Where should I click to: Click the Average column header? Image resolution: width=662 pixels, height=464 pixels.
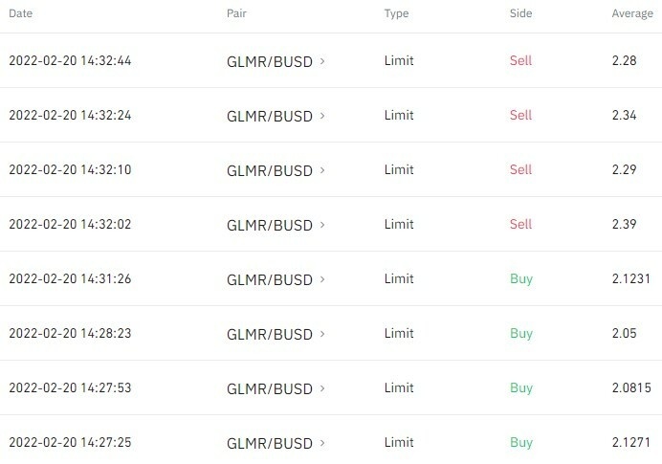[631, 14]
